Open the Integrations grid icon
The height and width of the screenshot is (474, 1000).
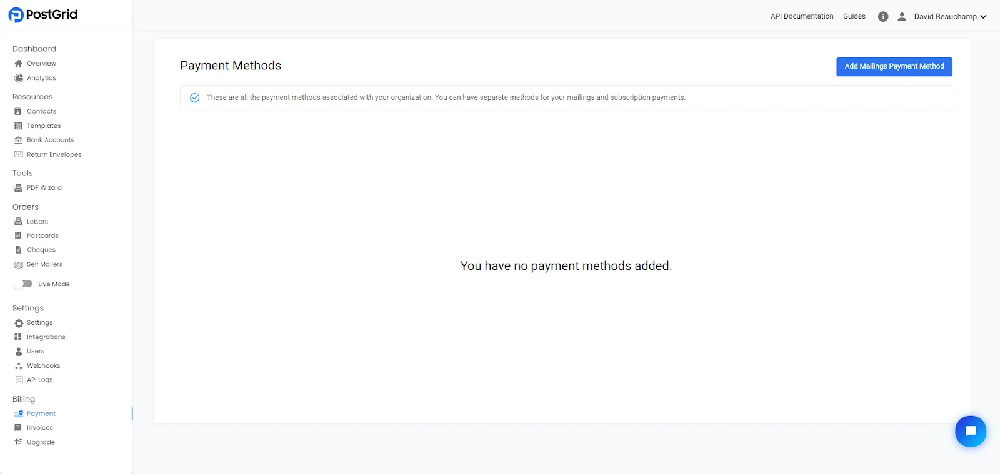[19, 337]
